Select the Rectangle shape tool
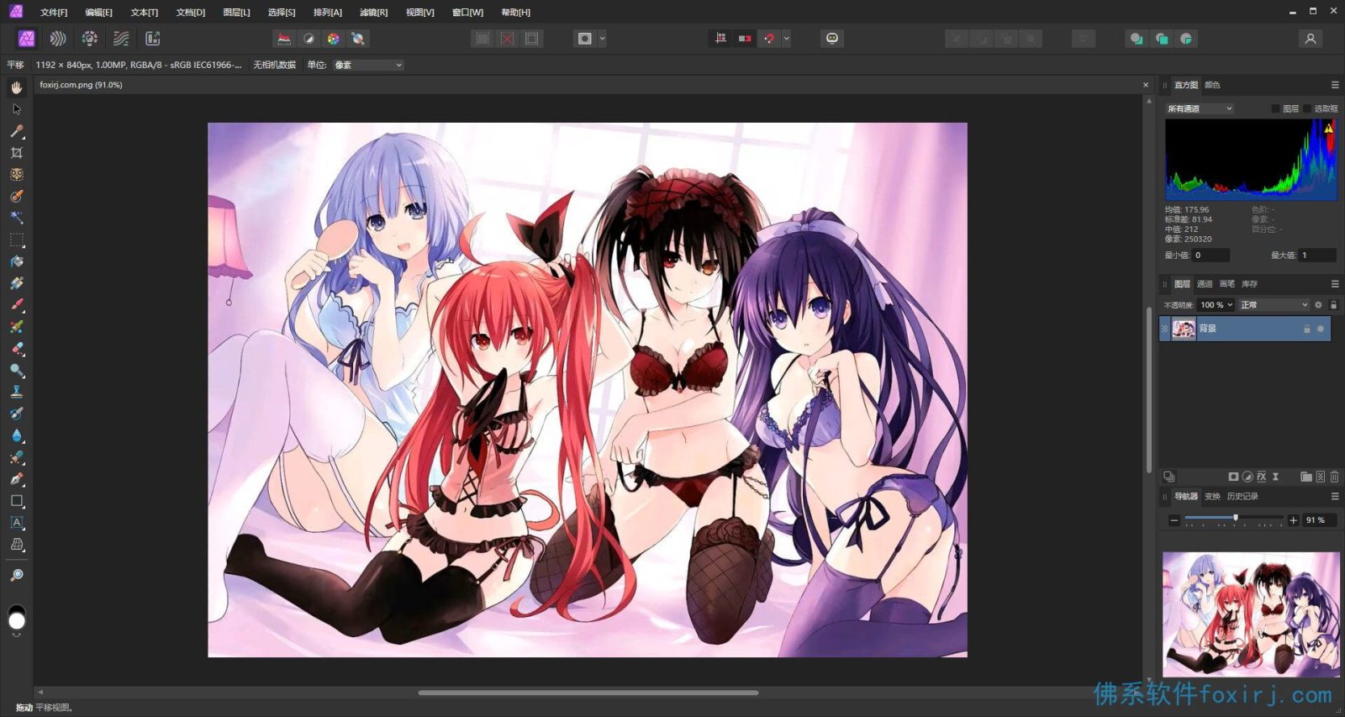Screen dimensions: 1345x717 (17, 501)
